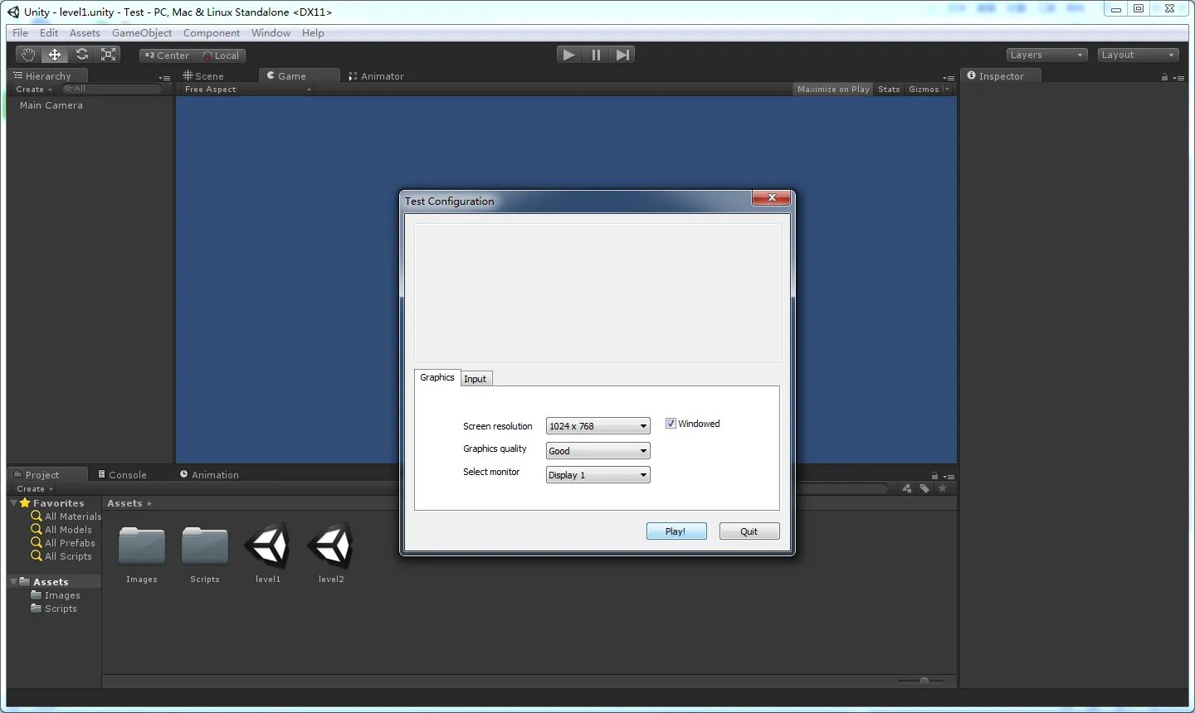Select the Rotate tool
Screen dimensions: 1195x713
81,55
